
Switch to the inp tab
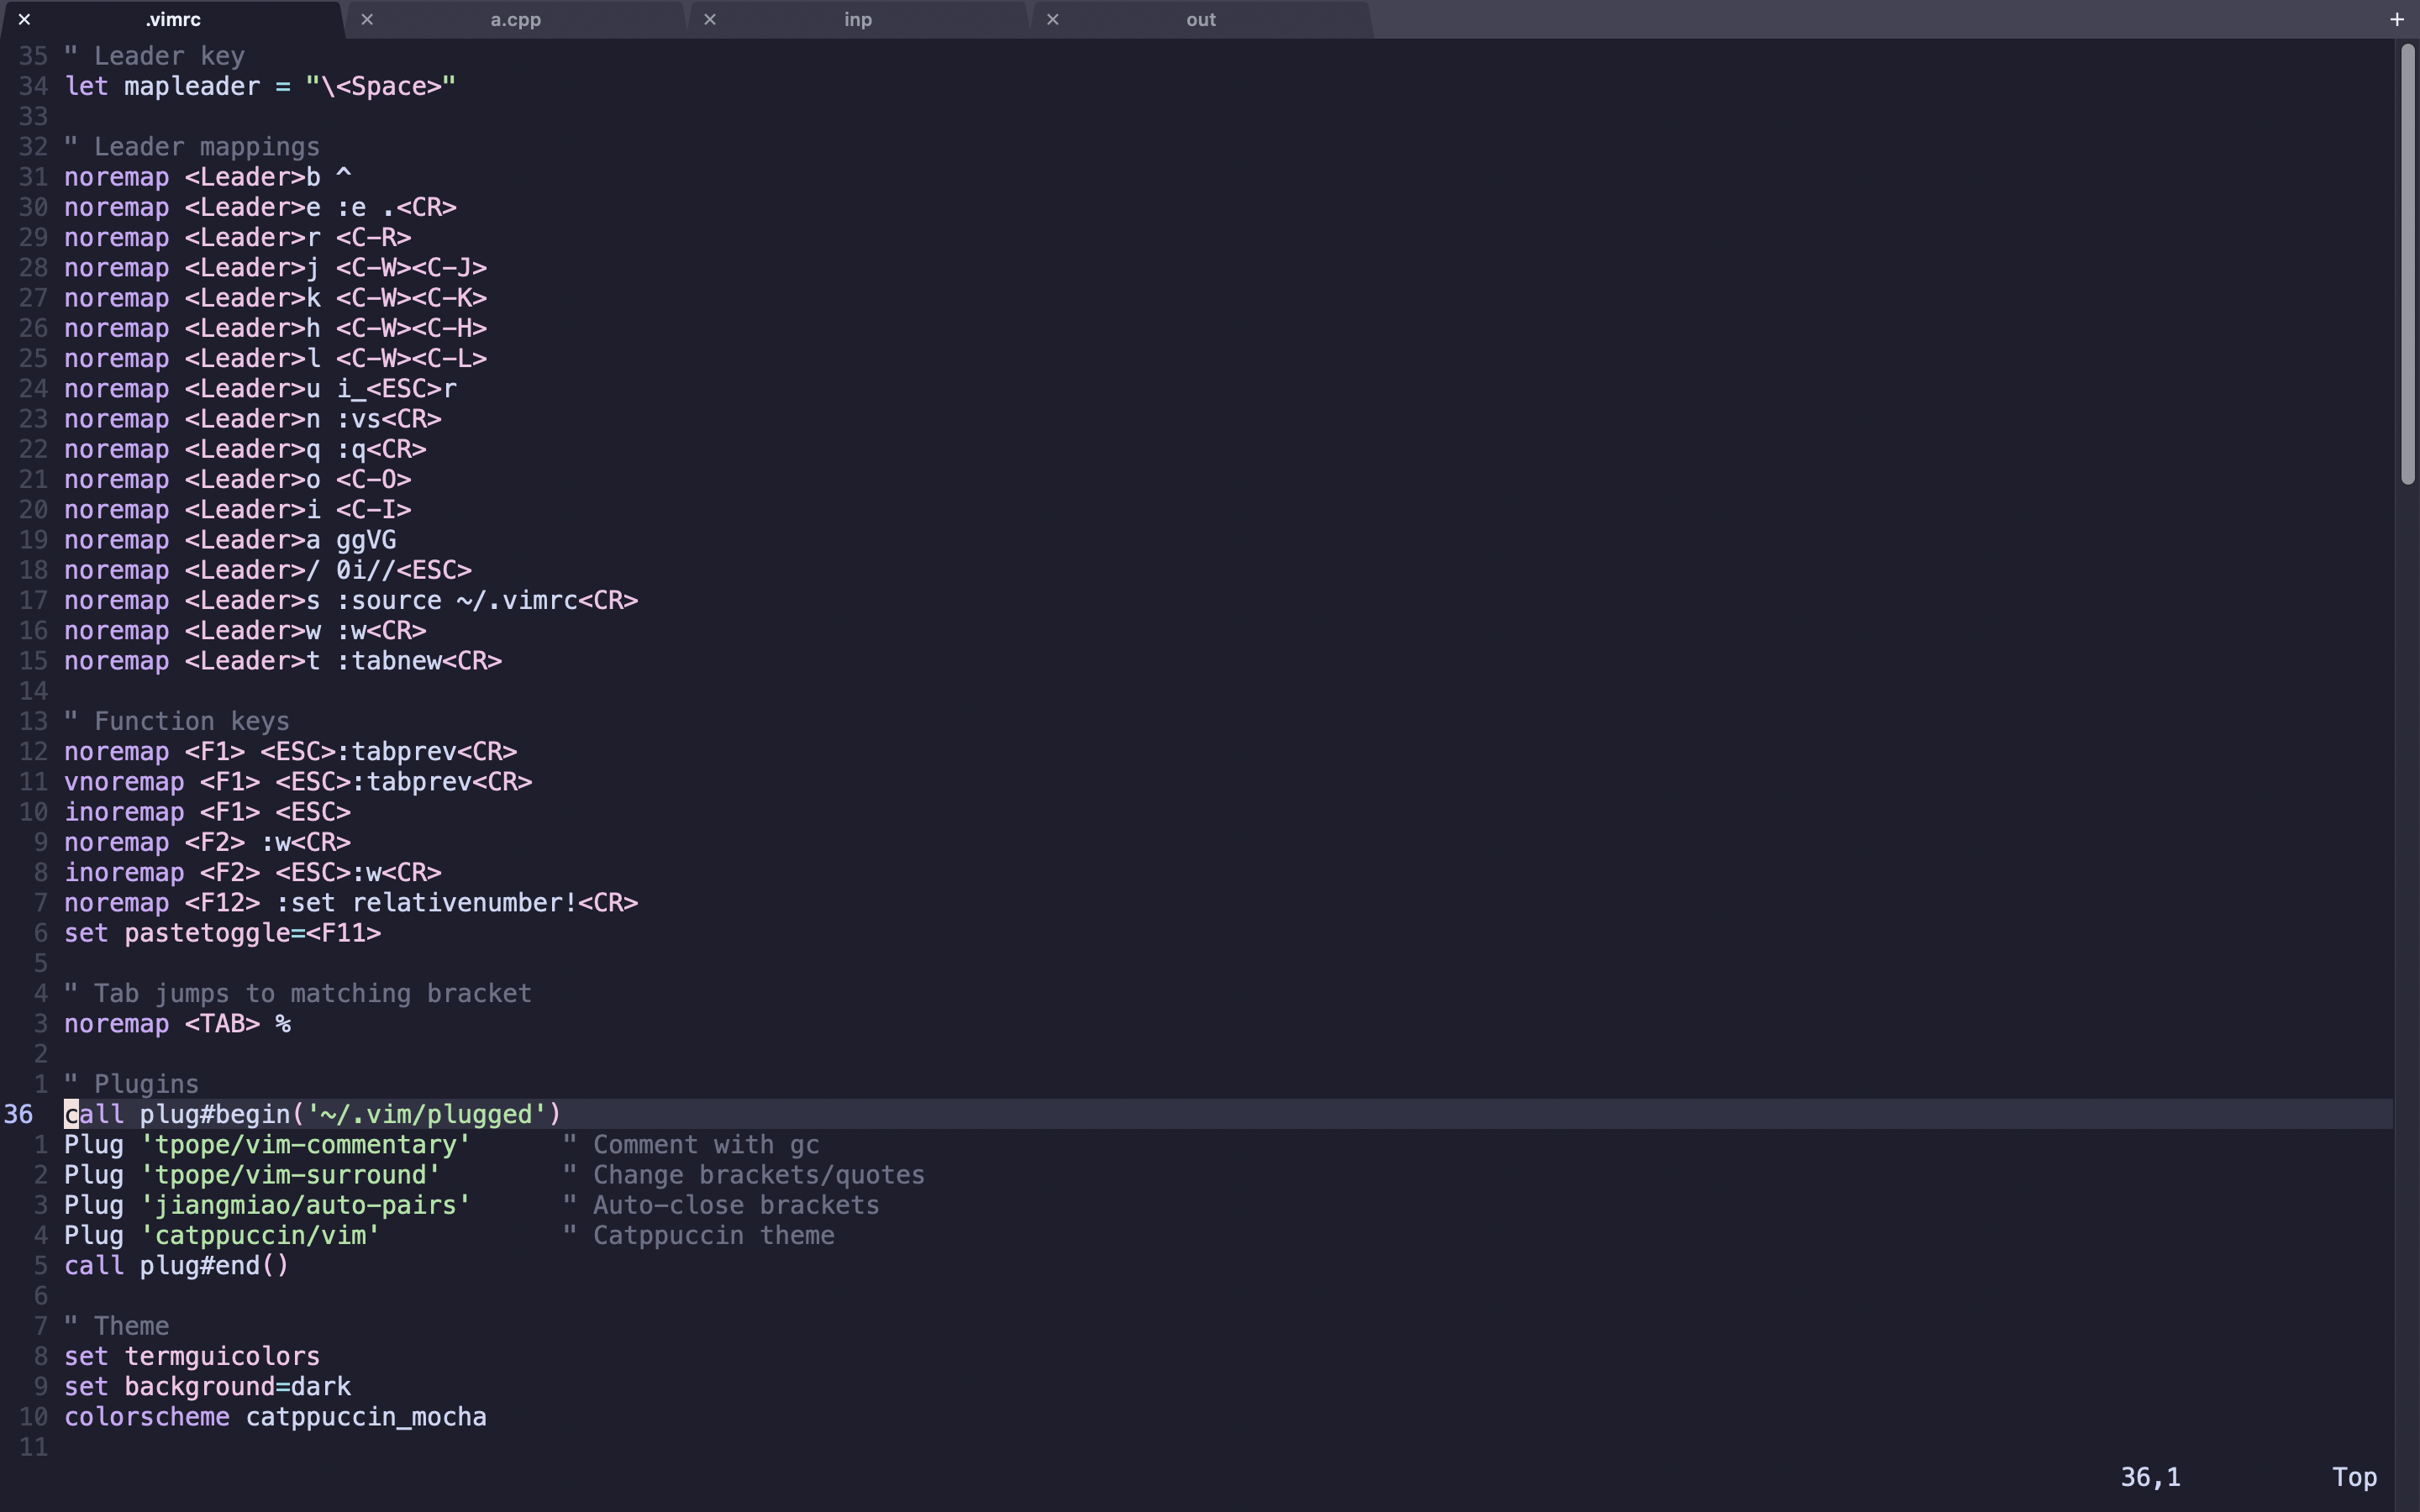coord(858,19)
